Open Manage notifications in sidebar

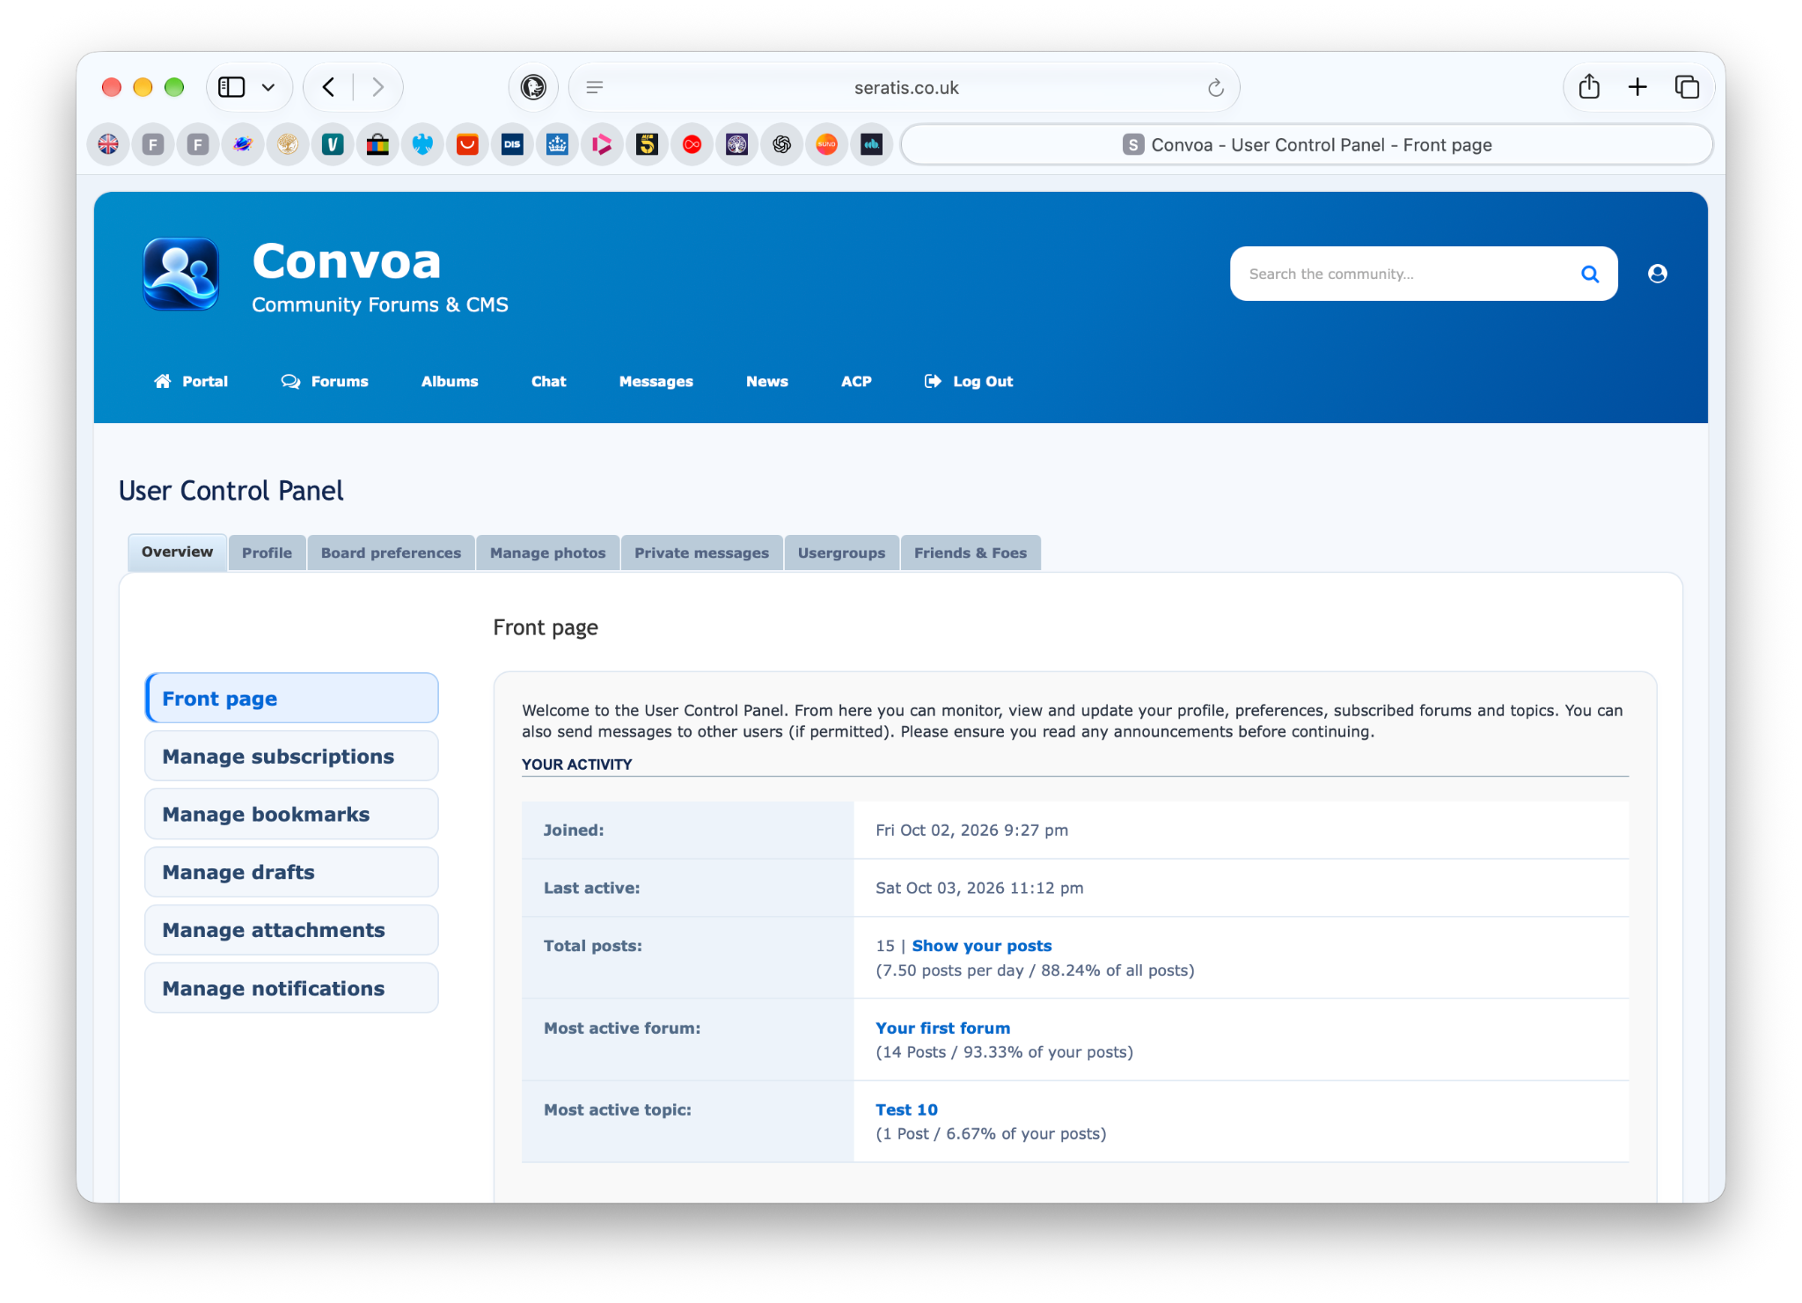pyautogui.click(x=291, y=988)
